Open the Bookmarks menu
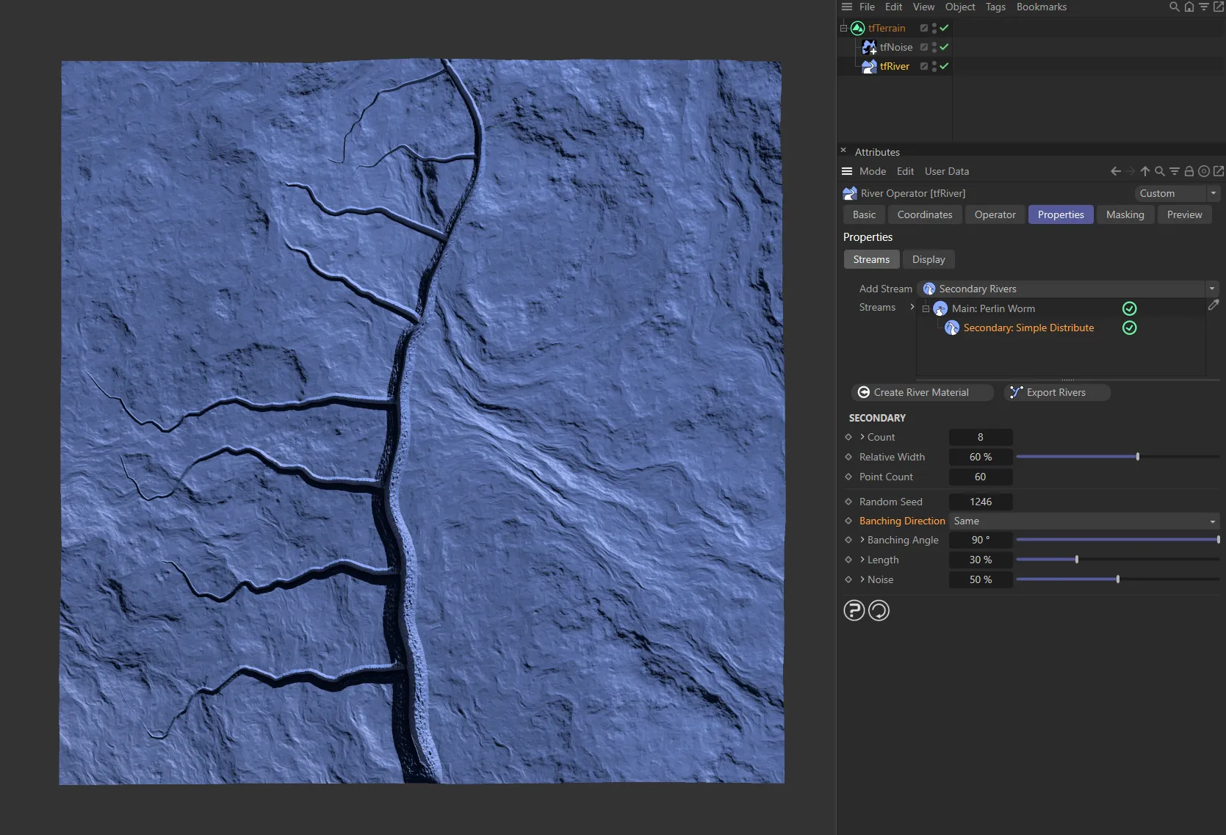 pos(1041,7)
